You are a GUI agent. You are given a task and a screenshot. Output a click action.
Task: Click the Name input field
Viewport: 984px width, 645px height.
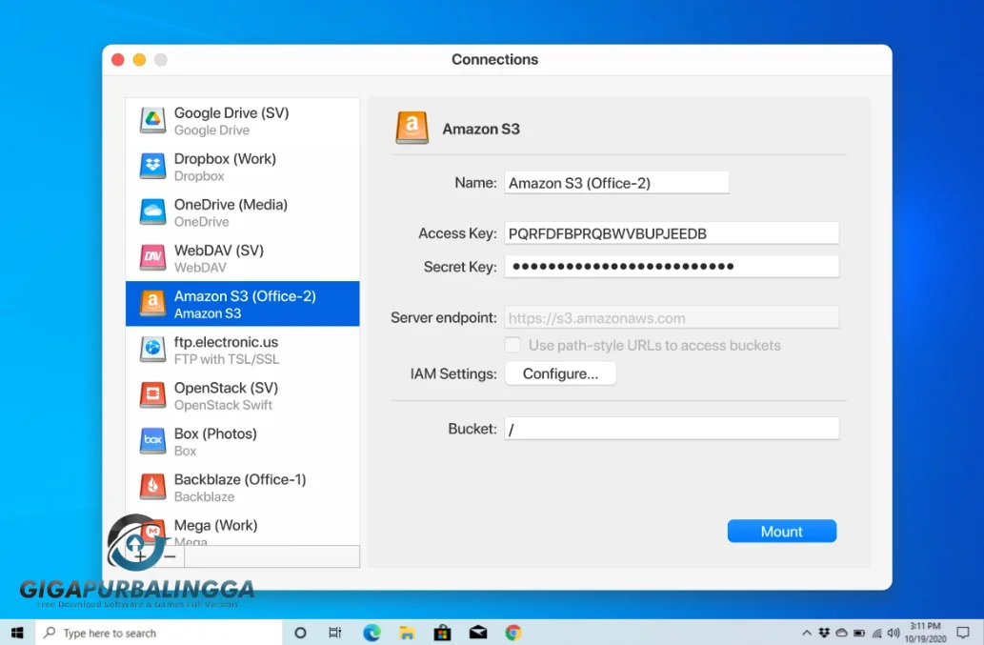(x=616, y=183)
